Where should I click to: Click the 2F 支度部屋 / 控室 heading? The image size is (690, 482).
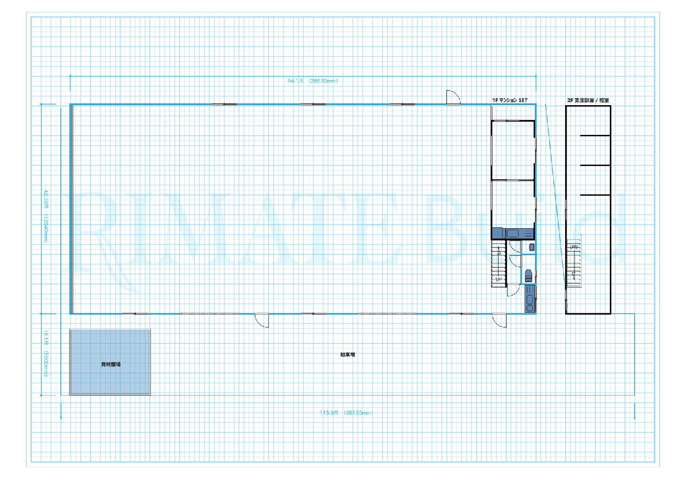(x=588, y=100)
